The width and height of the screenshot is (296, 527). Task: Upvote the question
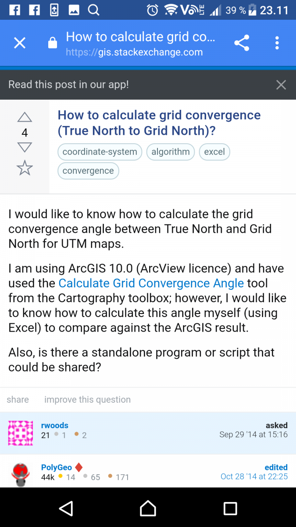(x=25, y=117)
